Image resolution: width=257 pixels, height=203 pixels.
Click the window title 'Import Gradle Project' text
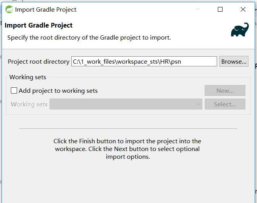[46, 10]
